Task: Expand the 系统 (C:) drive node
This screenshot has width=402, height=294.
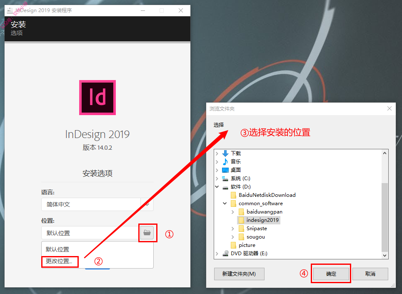Action: 217,178
